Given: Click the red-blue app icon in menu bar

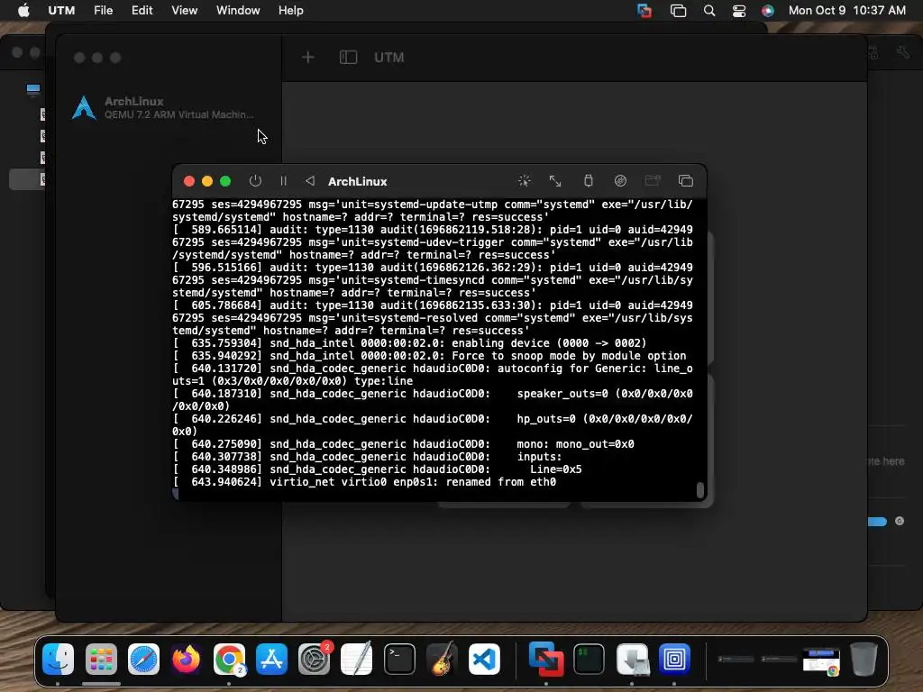Looking at the screenshot, I should [644, 11].
